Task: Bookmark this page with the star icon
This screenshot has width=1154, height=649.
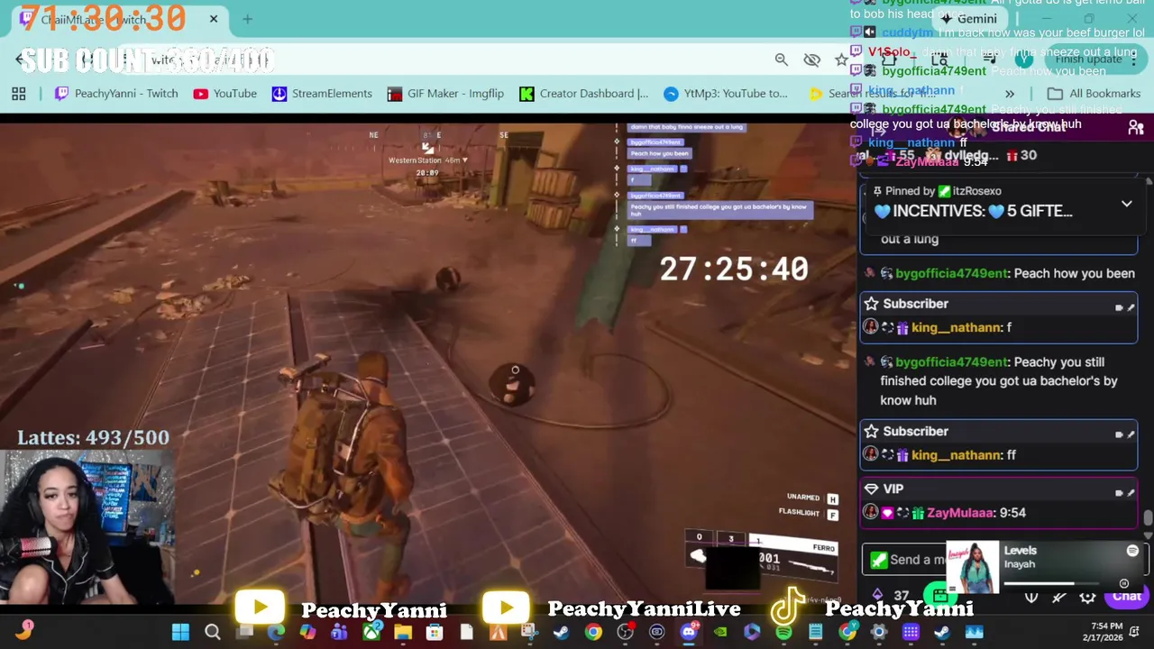Action: coord(841,59)
